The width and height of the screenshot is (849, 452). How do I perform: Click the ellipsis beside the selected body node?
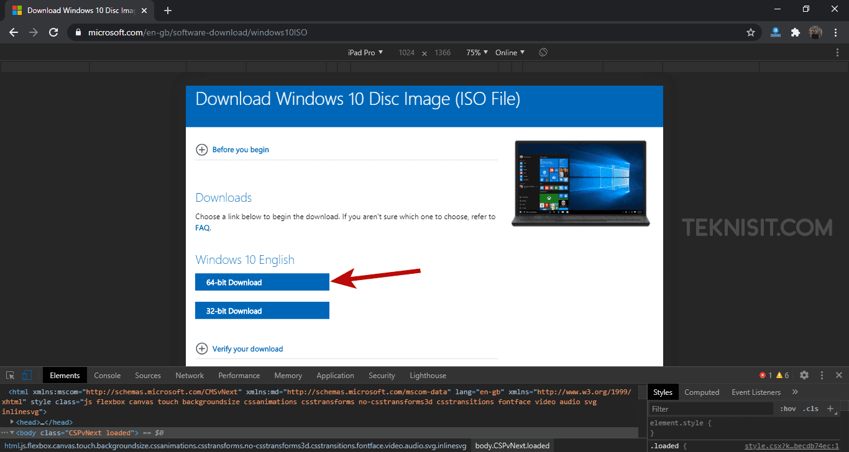[x=4, y=433]
